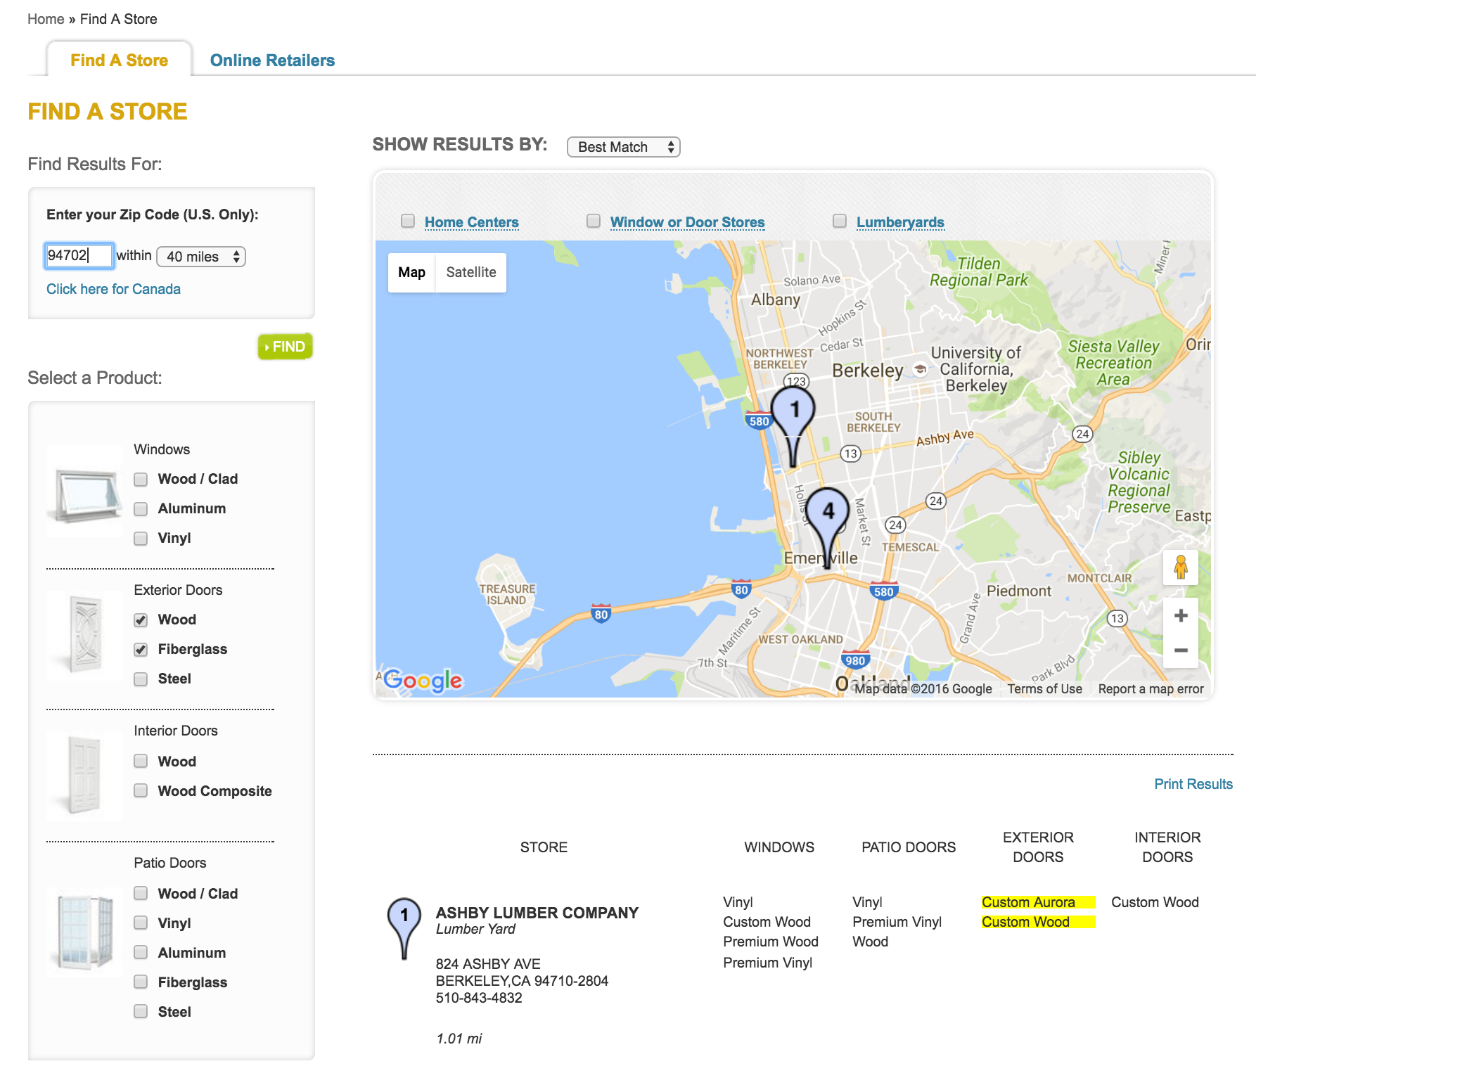Switch to Online Retailers tab
Screen dimensions: 1467x1066
pos(272,60)
